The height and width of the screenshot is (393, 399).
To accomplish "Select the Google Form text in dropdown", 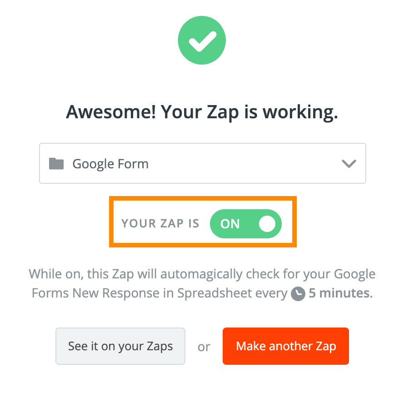I will pos(110,164).
